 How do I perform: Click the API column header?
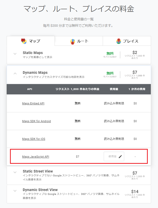[30, 89]
